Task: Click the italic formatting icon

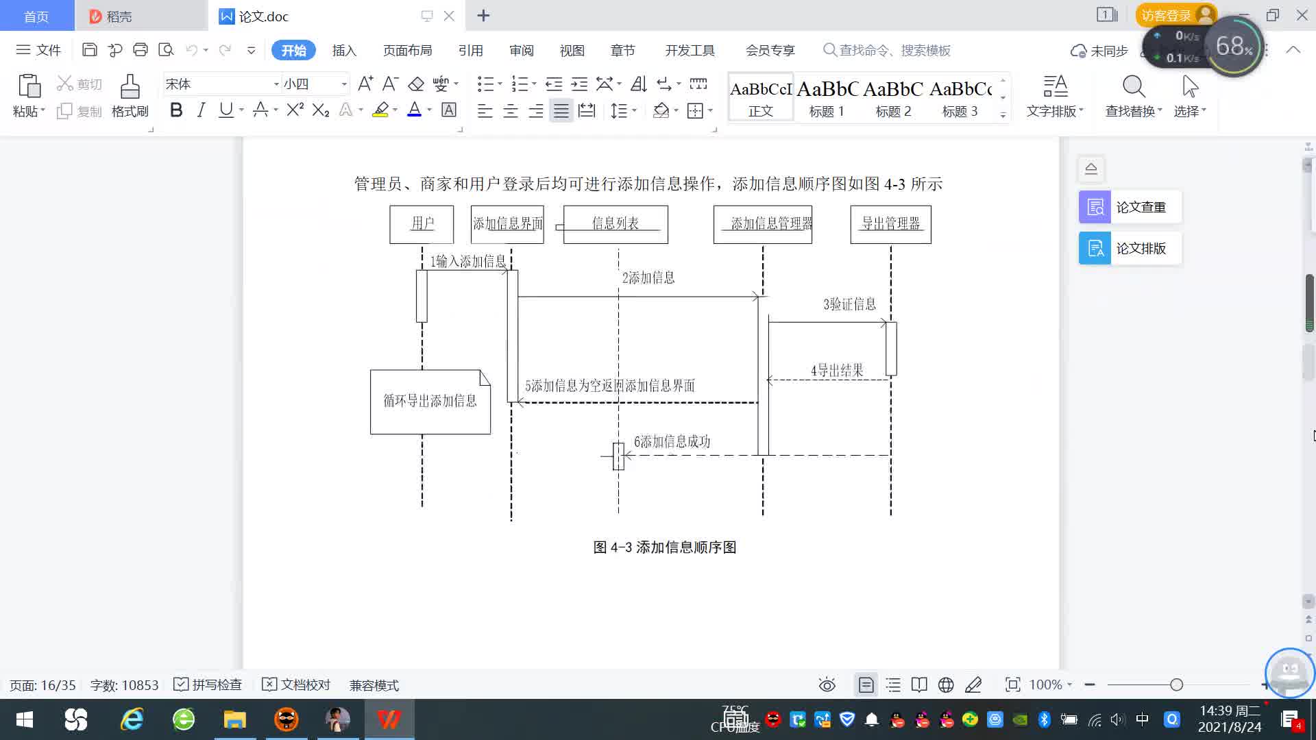Action: [201, 110]
